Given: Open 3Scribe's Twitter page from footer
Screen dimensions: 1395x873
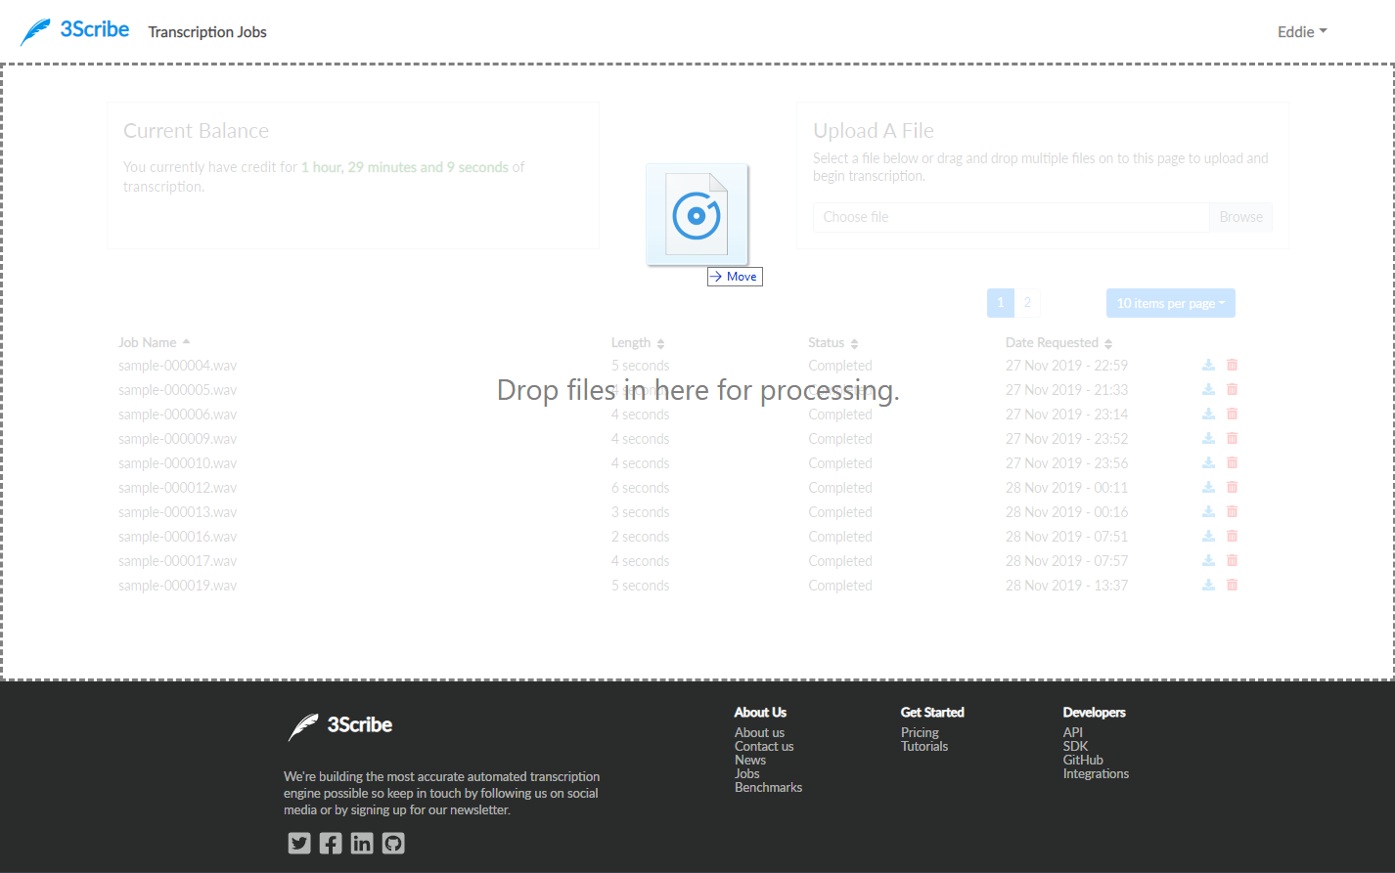Looking at the screenshot, I should [298, 843].
